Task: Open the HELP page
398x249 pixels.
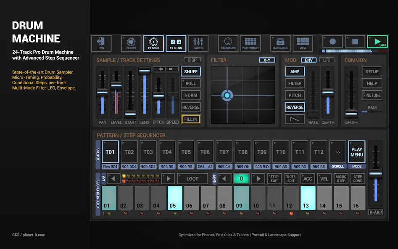Action: coord(372,83)
